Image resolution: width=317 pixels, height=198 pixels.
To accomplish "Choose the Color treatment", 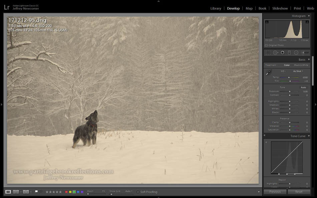I will pyautogui.click(x=287, y=65).
